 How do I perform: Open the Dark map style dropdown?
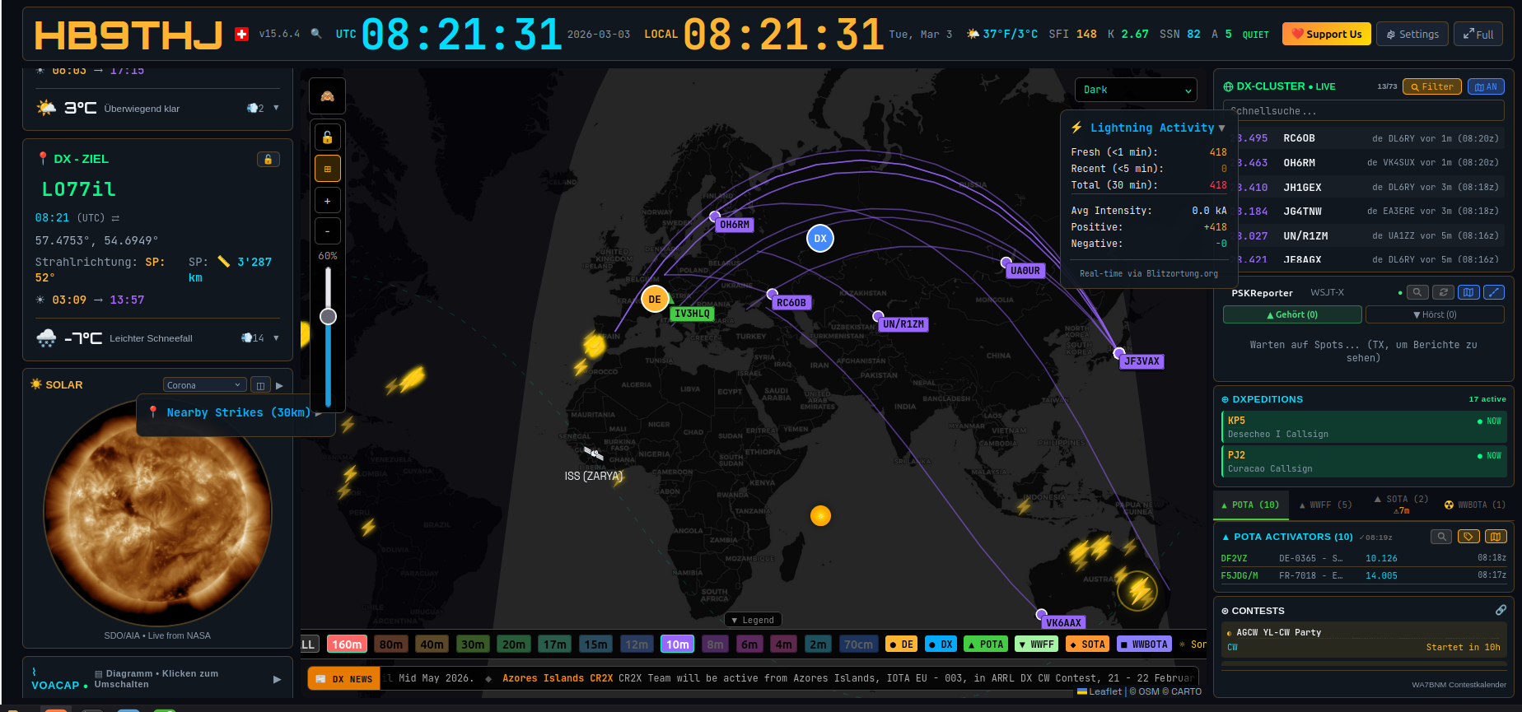[x=1136, y=90]
